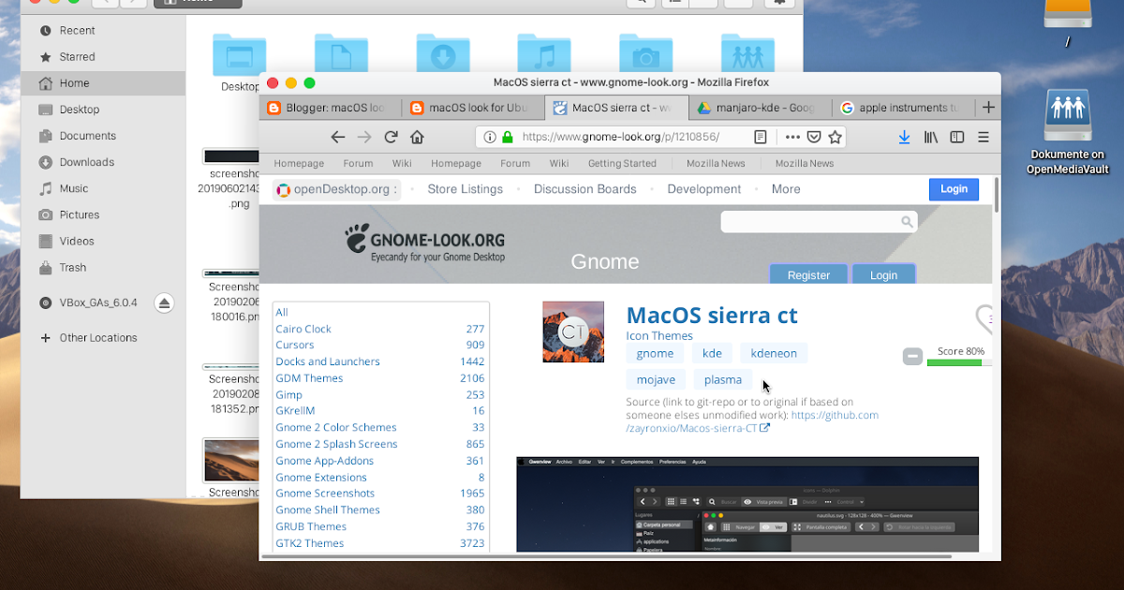Screen dimensions: 1124x590
Task: Open the openDesktop.org site switcher
Action: coord(336,189)
